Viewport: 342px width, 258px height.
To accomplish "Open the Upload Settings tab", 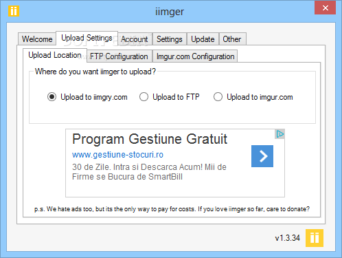I will pos(87,38).
